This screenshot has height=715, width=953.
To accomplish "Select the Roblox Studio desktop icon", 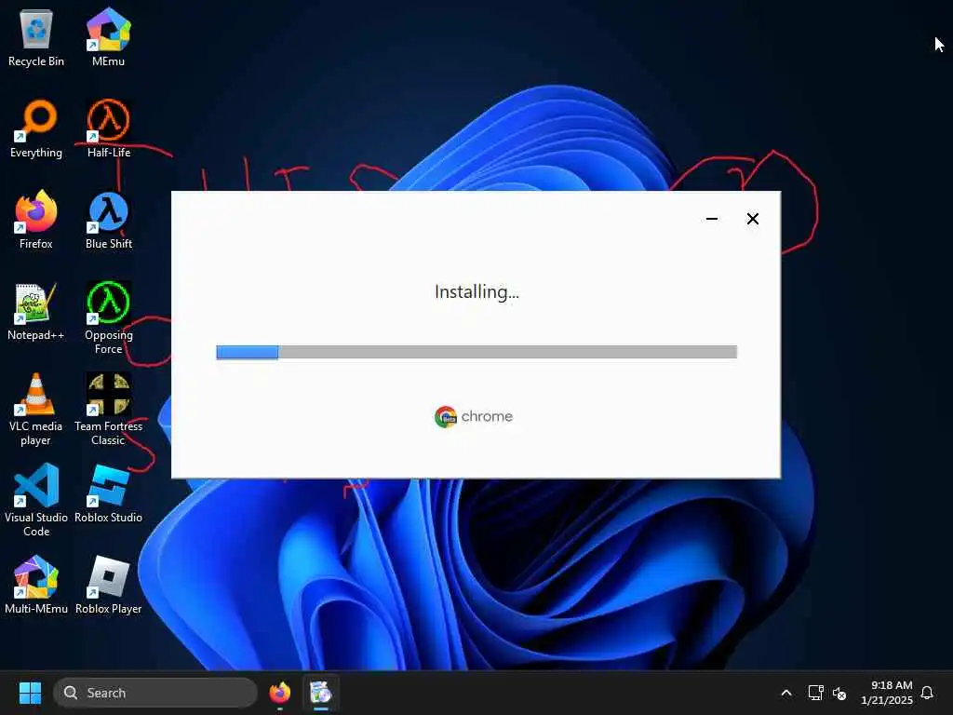I will click(x=108, y=493).
